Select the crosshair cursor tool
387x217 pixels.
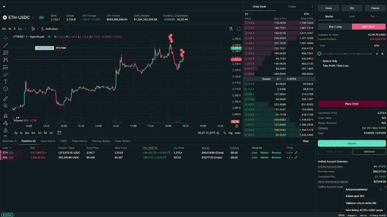click(5, 38)
